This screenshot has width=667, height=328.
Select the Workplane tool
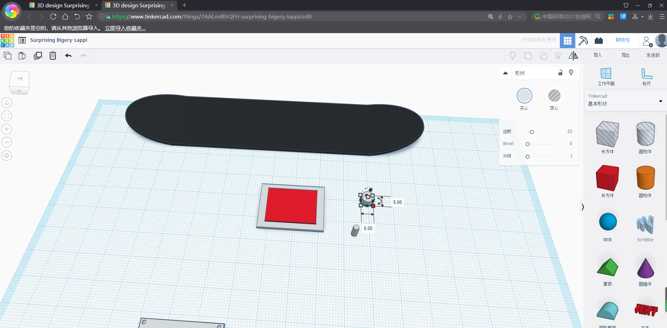pyautogui.click(x=606, y=77)
